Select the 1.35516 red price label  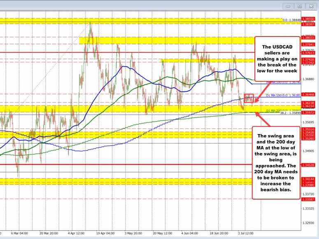tap(308, 129)
